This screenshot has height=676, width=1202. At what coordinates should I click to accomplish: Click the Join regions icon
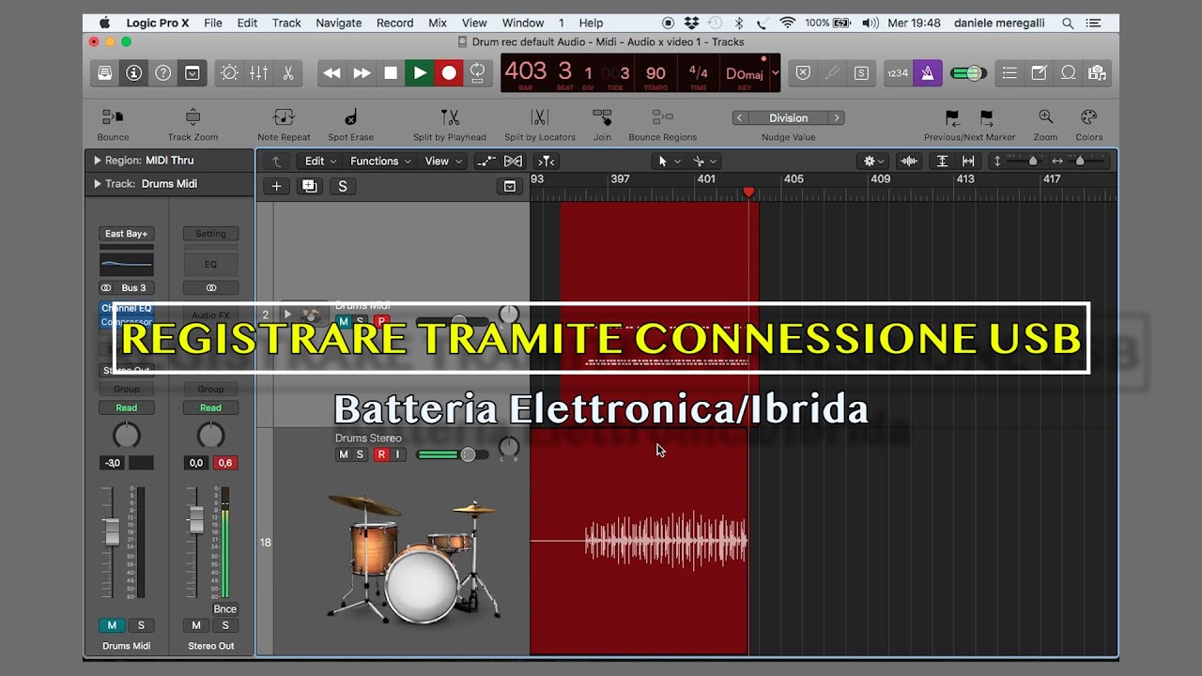(x=602, y=117)
